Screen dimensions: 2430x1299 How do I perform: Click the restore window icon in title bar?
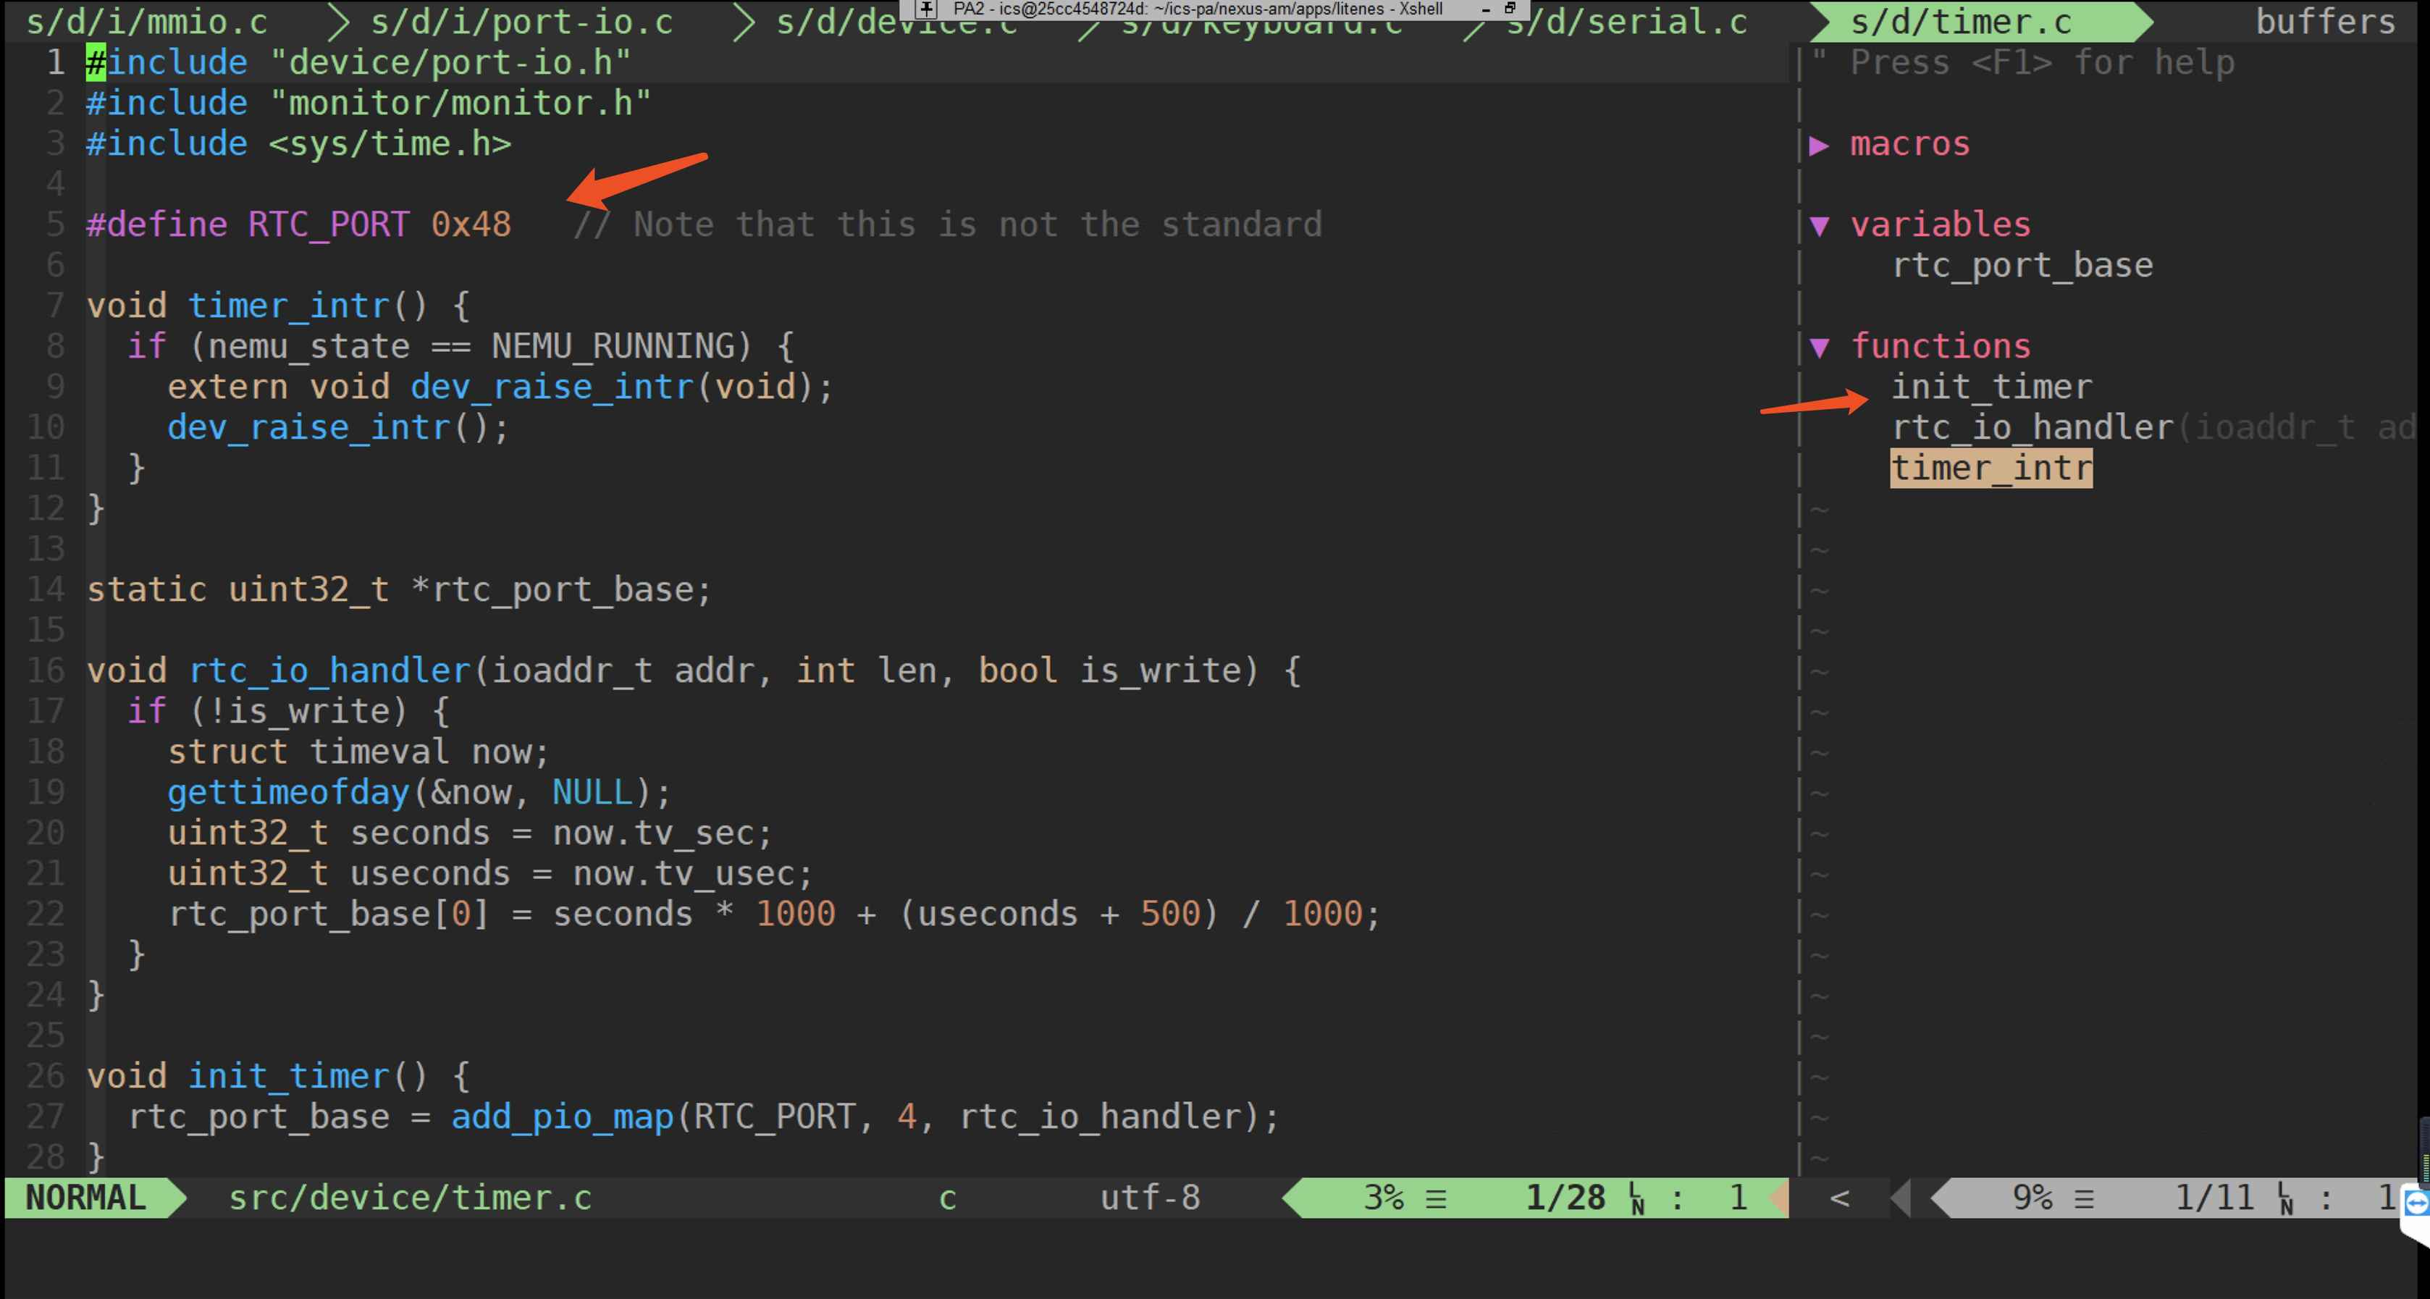[x=1510, y=9]
